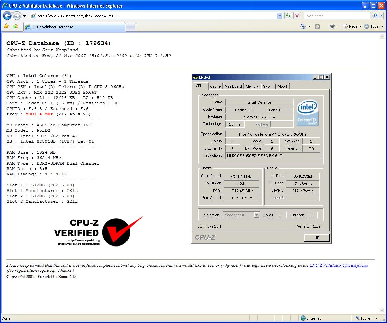This screenshot has width=387, height=323.
Task: Switch to the About tab in CPU-Z
Action: tap(282, 86)
